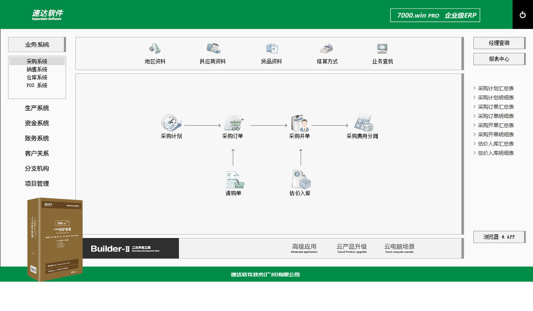Select 仓库系统 in the business list

37,77
